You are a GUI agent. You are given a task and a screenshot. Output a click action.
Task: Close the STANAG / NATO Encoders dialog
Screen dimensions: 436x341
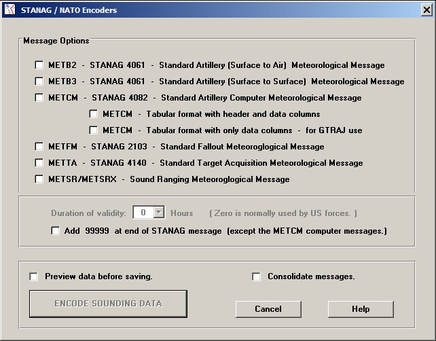[x=426, y=10]
